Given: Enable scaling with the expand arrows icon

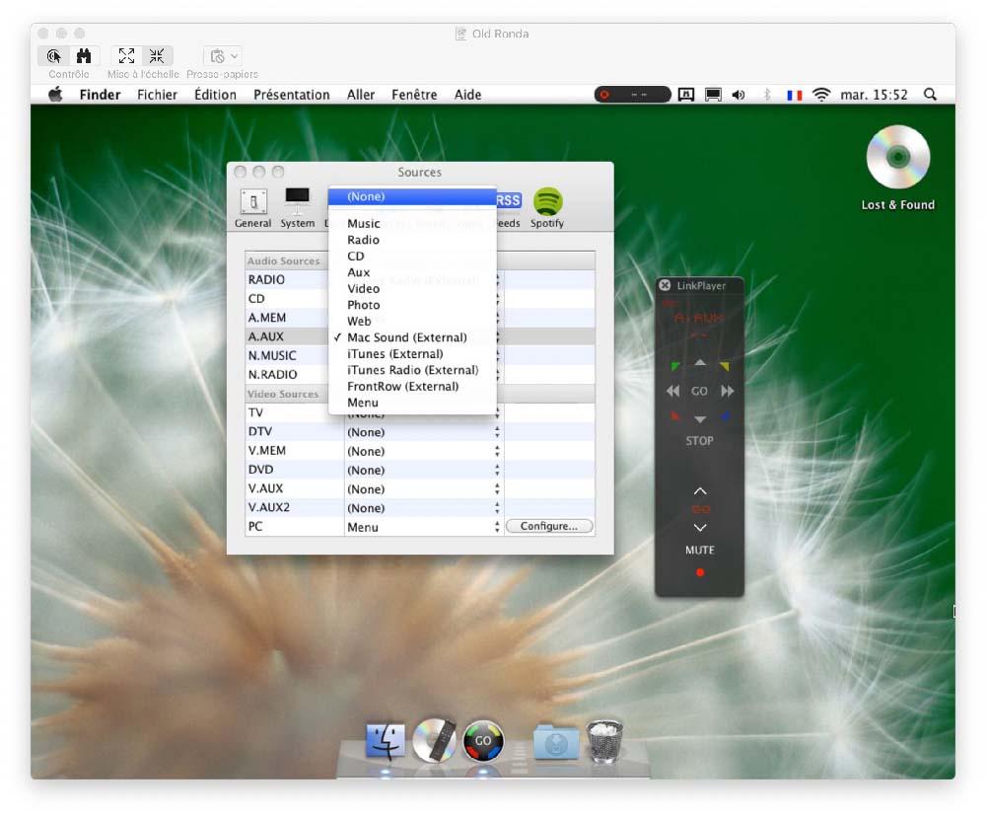Looking at the screenshot, I should point(126,56).
